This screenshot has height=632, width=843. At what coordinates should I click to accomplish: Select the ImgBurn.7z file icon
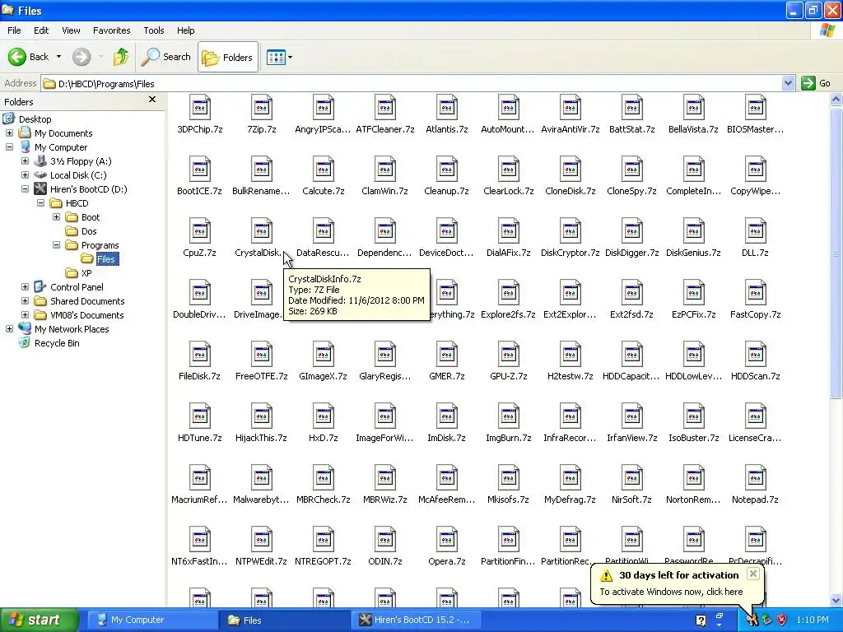(509, 416)
